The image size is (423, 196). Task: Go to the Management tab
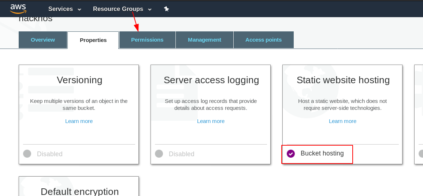(x=204, y=40)
